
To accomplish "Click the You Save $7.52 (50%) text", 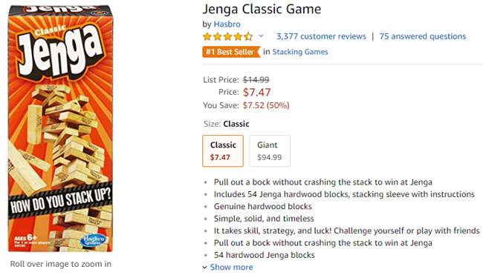I will pyautogui.click(x=246, y=105).
